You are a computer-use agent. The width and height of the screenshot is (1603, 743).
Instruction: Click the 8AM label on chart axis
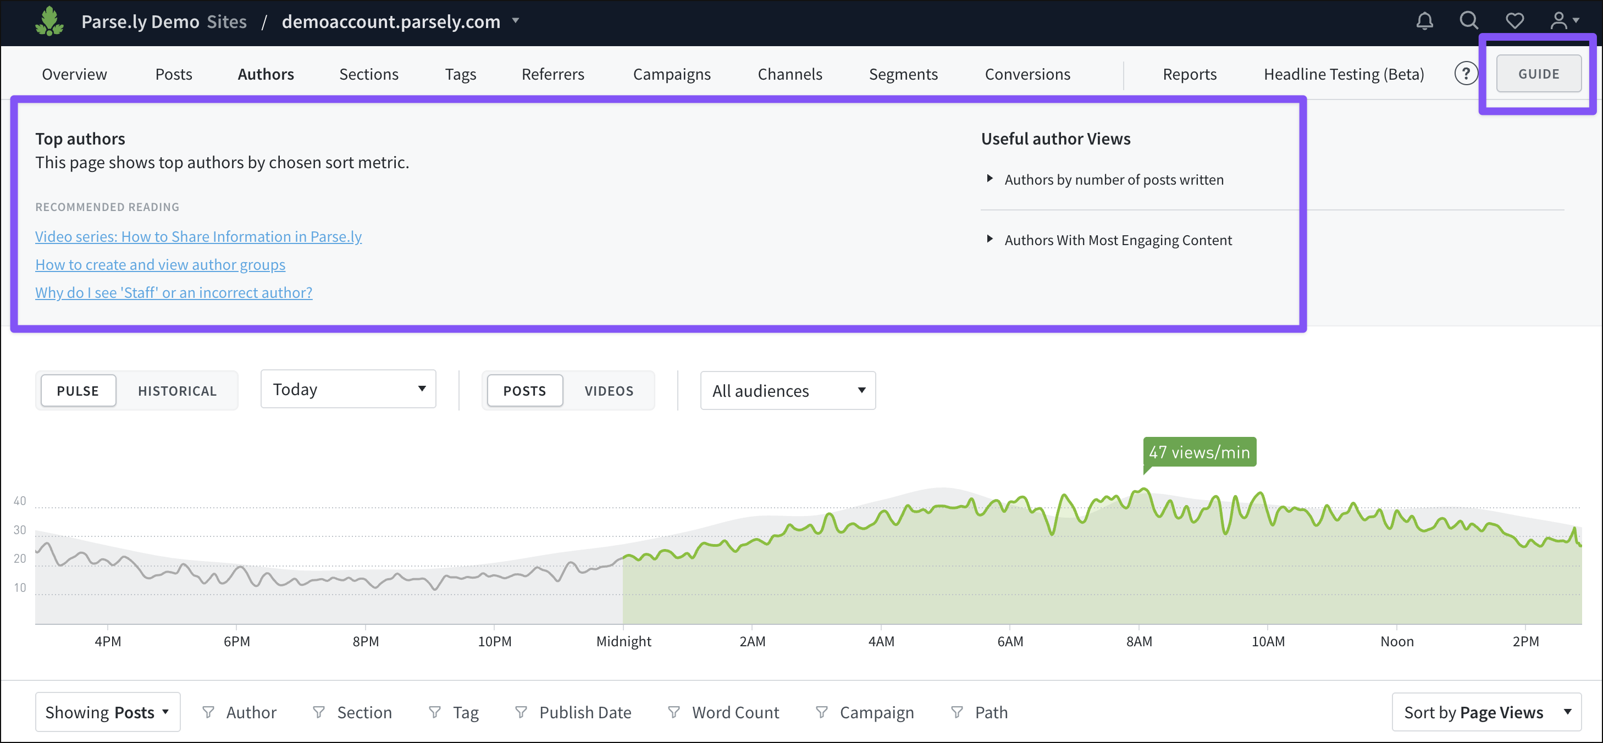pyautogui.click(x=1139, y=641)
